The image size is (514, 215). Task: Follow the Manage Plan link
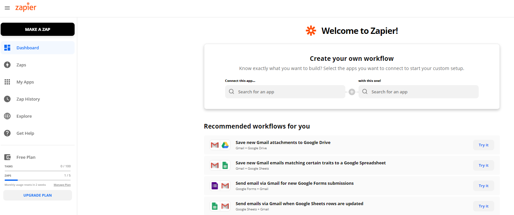[x=62, y=185]
